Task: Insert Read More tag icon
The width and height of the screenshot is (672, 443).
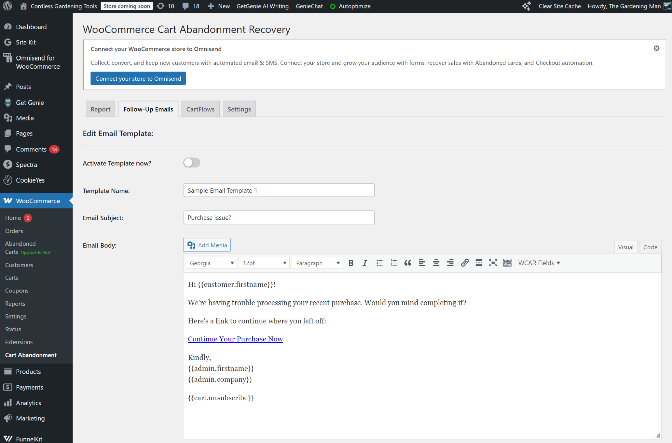Action: pyautogui.click(x=479, y=263)
